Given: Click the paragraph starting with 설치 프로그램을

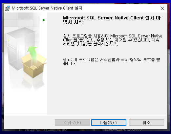Looking at the screenshot, I should coord(113,40).
